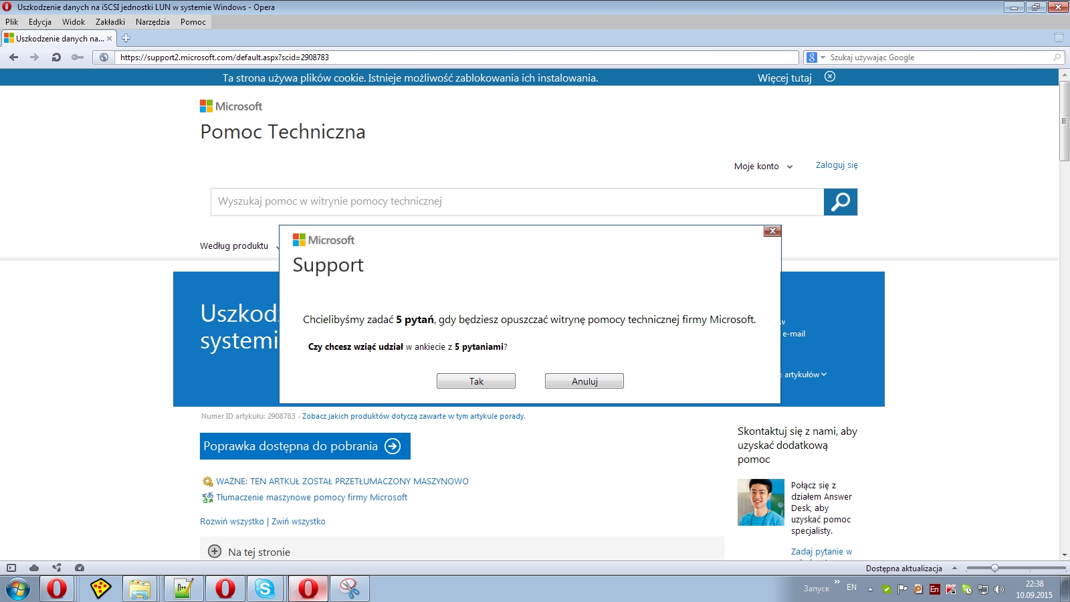Viewport: 1070px width, 602px height.
Task: Click the volume speaker tray icon
Action: [999, 589]
